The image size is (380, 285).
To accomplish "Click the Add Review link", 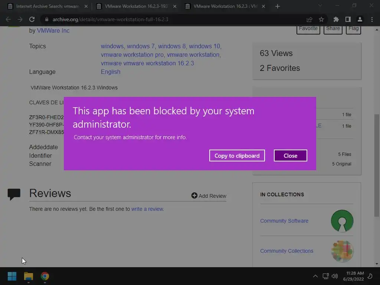I will pyautogui.click(x=209, y=196).
